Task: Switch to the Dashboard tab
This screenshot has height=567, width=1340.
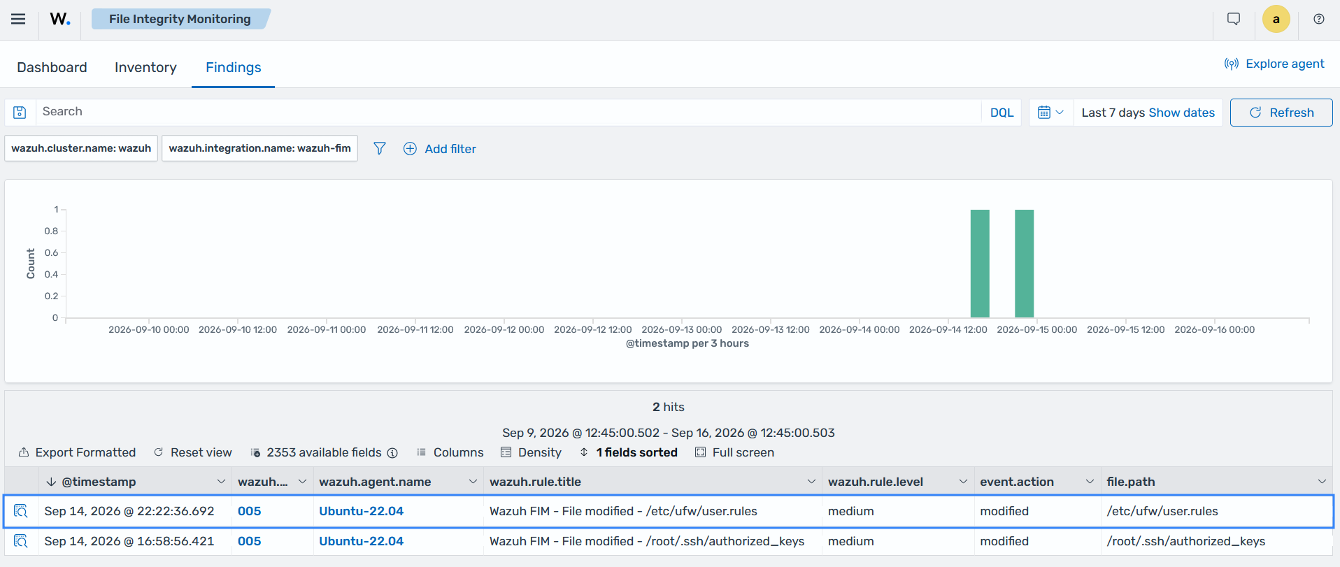Action: point(52,67)
